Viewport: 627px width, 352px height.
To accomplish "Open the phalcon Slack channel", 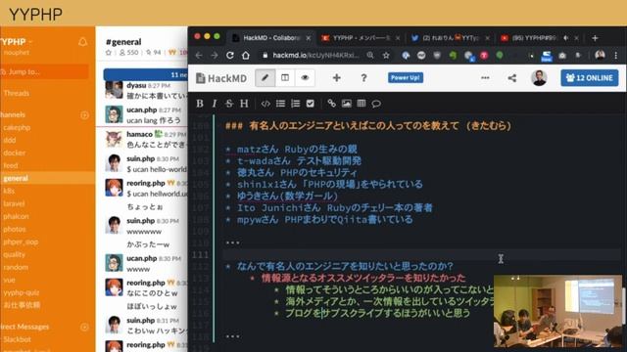I will click(x=16, y=216).
